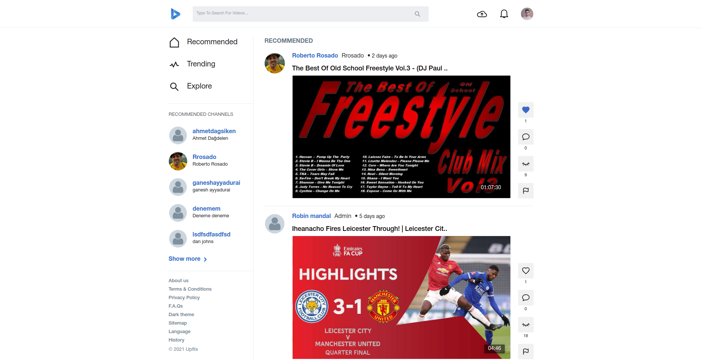Open Roberto Rosado author link

[315, 55]
